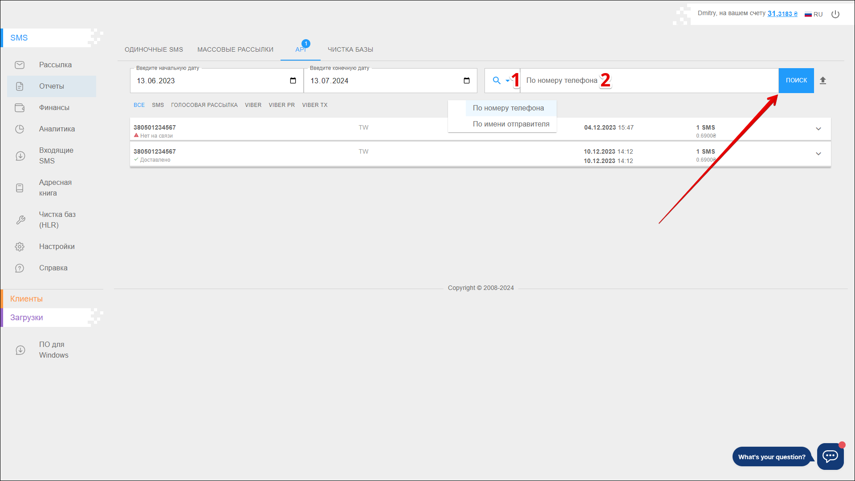Expand the first message row chevron
The width and height of the screenshot is (855, 481).
click(x=818, y=129)
